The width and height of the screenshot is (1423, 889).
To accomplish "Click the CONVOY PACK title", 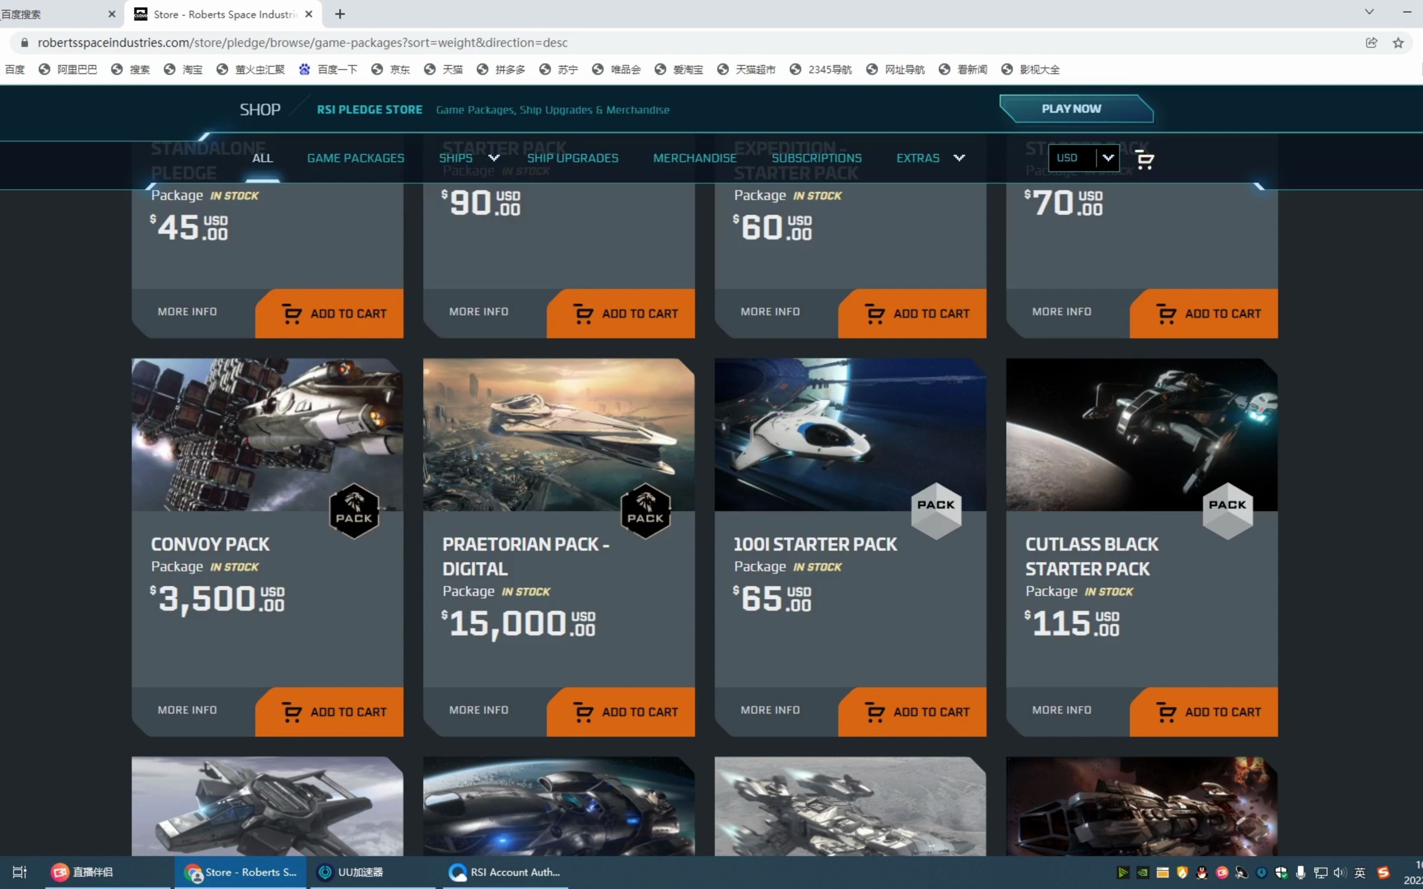I will click(210, 545).
